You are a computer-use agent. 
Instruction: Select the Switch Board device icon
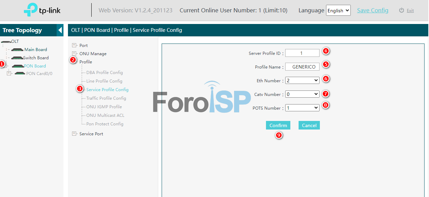tap(17, 58)
